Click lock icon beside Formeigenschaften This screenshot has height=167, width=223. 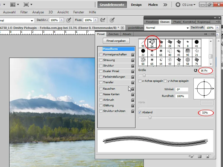[133, 54]
